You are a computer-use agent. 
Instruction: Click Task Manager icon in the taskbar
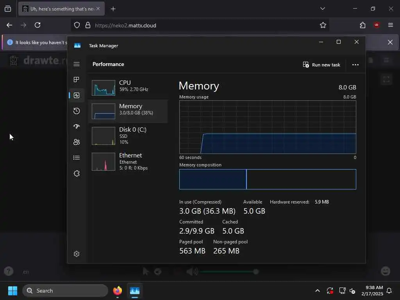pos(135,291)
